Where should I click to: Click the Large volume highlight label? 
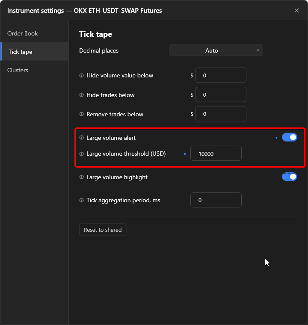tap(117, 177)
